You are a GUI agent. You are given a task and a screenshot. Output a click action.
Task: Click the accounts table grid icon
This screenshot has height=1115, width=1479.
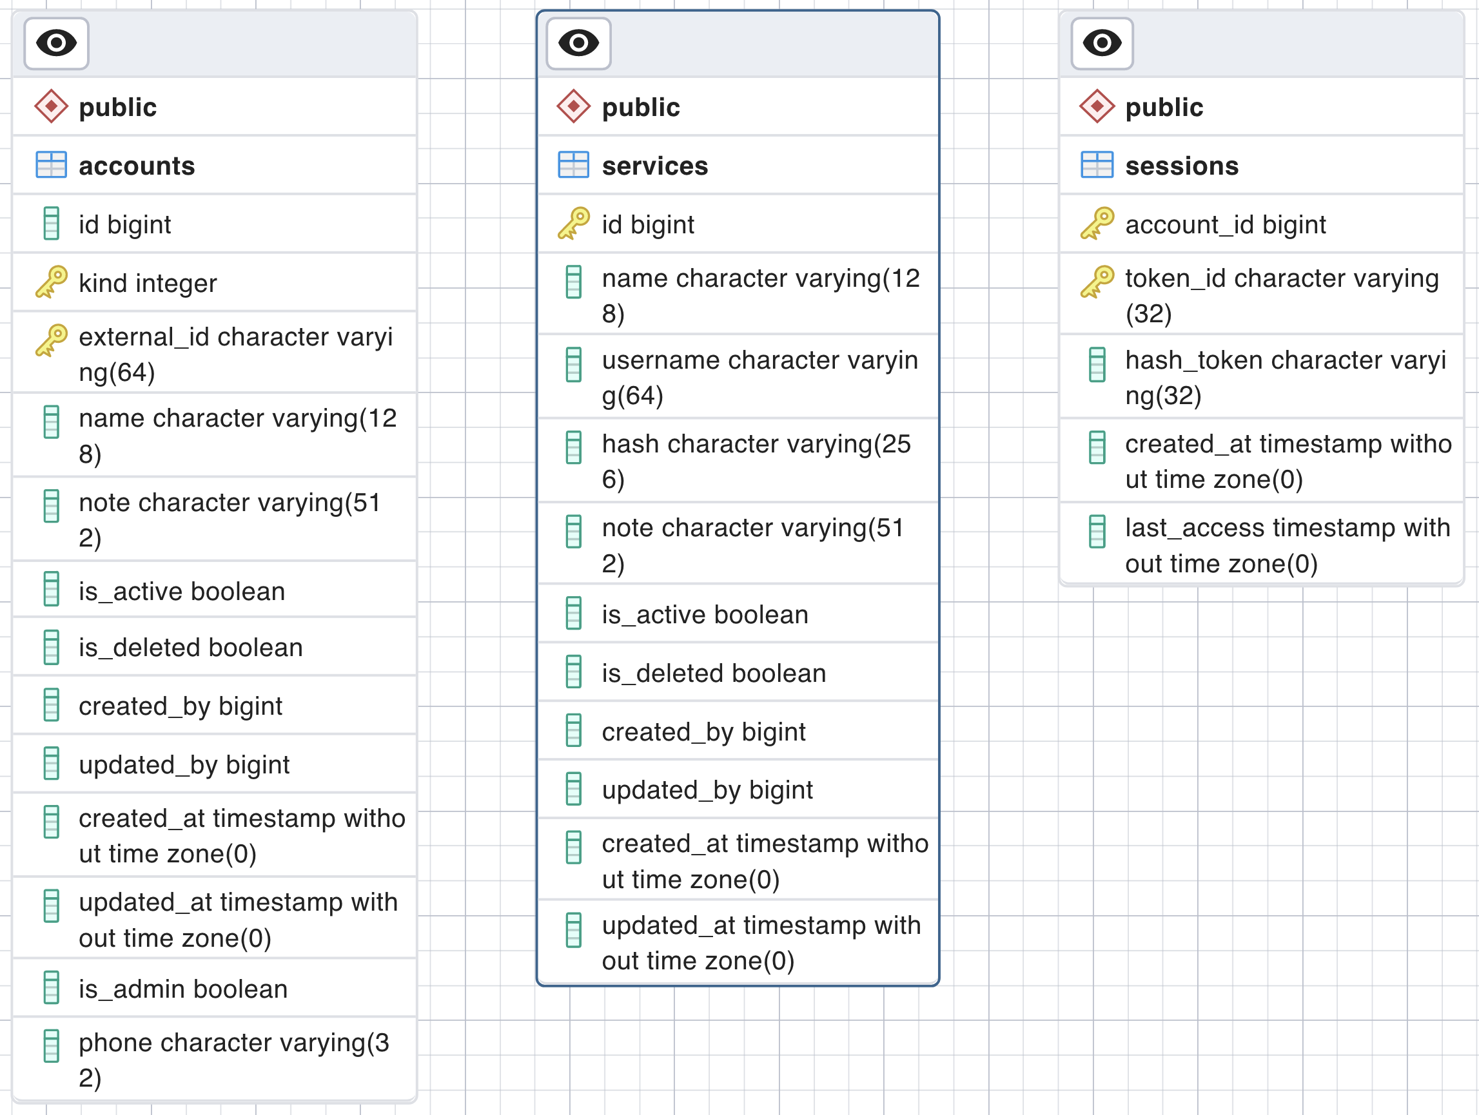[x=52, y=165]
